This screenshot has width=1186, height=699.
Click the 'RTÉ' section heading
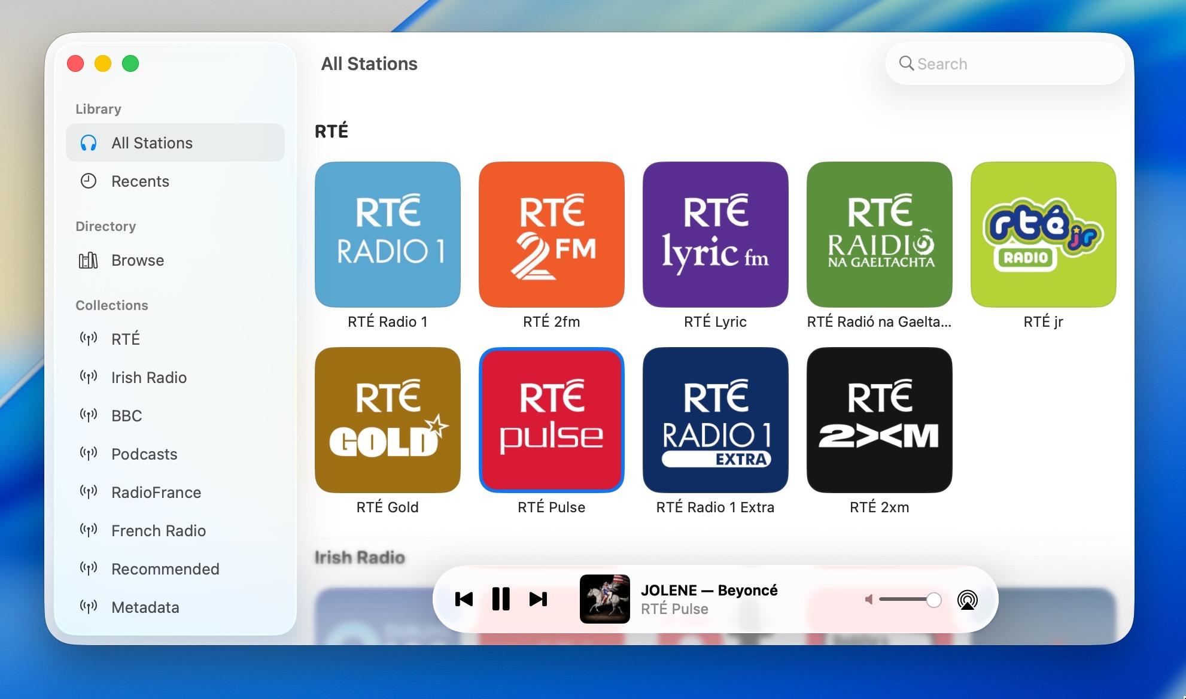coord(332,131)
